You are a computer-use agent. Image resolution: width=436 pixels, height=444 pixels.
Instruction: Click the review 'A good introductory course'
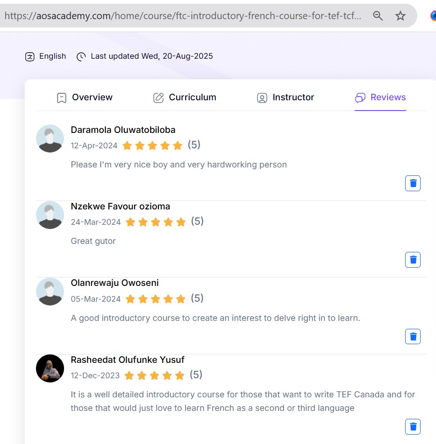coord(215,318)
